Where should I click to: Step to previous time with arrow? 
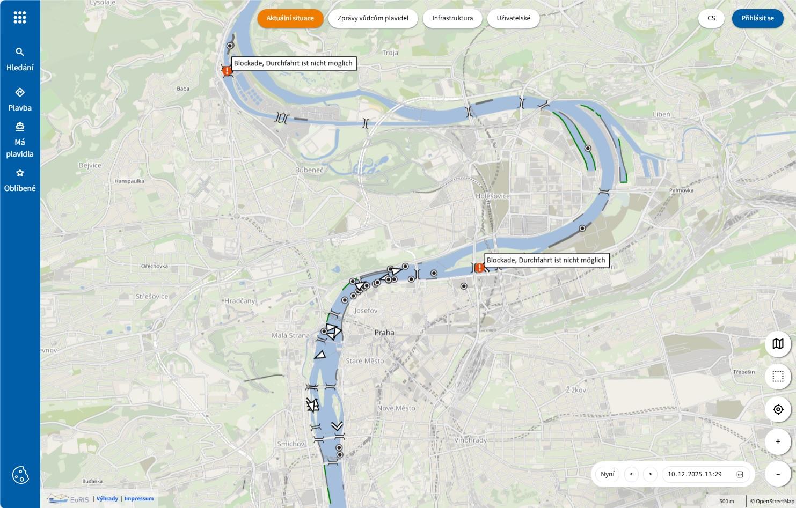coord(631,474)
